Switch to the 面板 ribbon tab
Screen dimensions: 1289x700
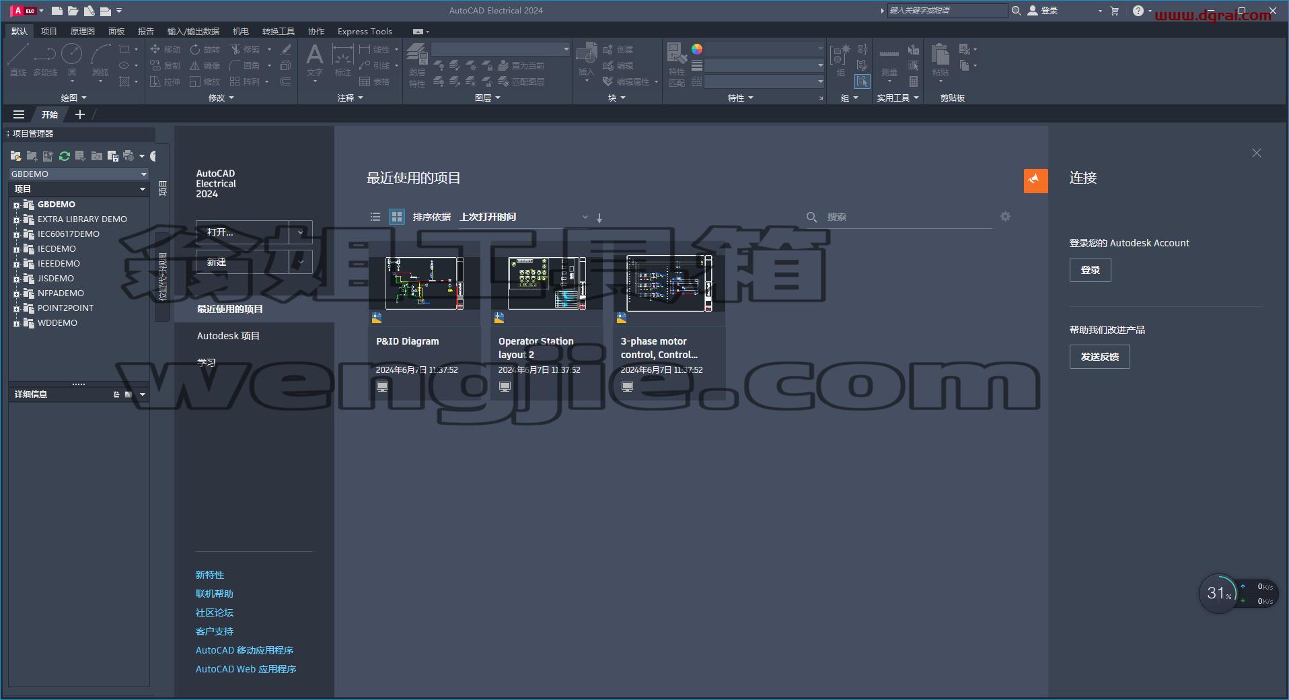tap(116, 31)
